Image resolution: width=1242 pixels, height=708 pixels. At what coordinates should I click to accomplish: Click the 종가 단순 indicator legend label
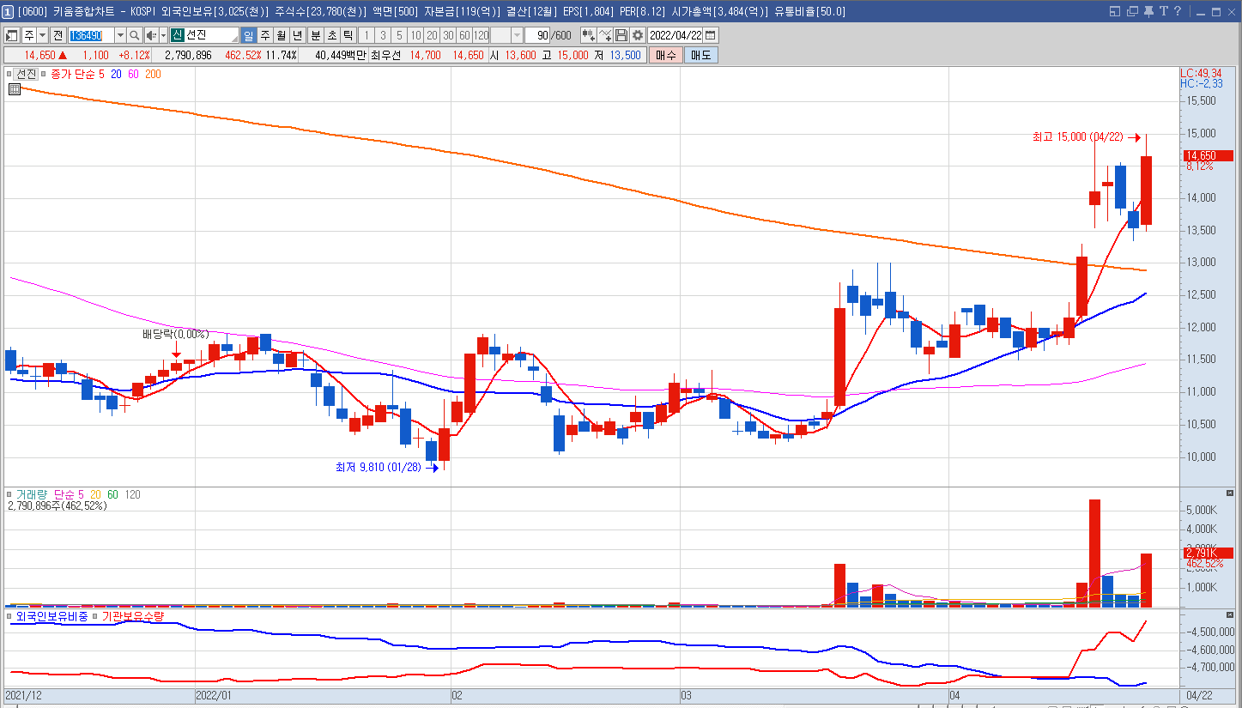pyautogui.click(x=73, y=75)
